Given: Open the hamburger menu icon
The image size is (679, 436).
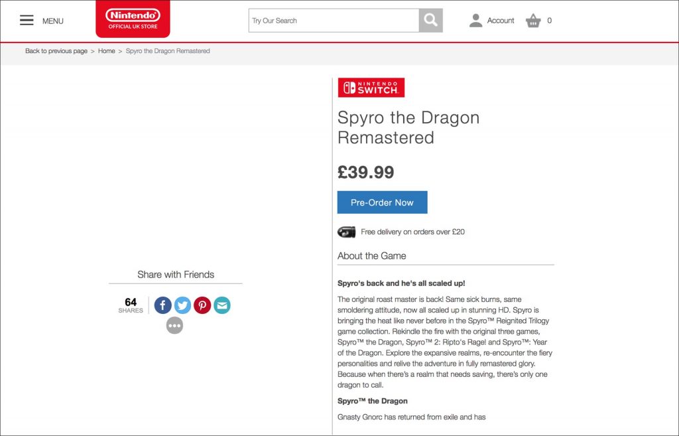Looking at the screenshot, I should coord(27,21).
